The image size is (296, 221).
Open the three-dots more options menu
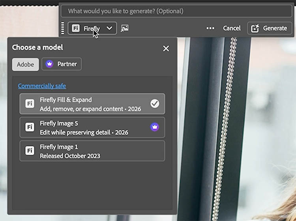(x=210, y=28)
